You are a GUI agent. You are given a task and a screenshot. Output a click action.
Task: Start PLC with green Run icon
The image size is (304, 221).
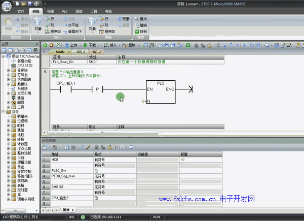45,45
